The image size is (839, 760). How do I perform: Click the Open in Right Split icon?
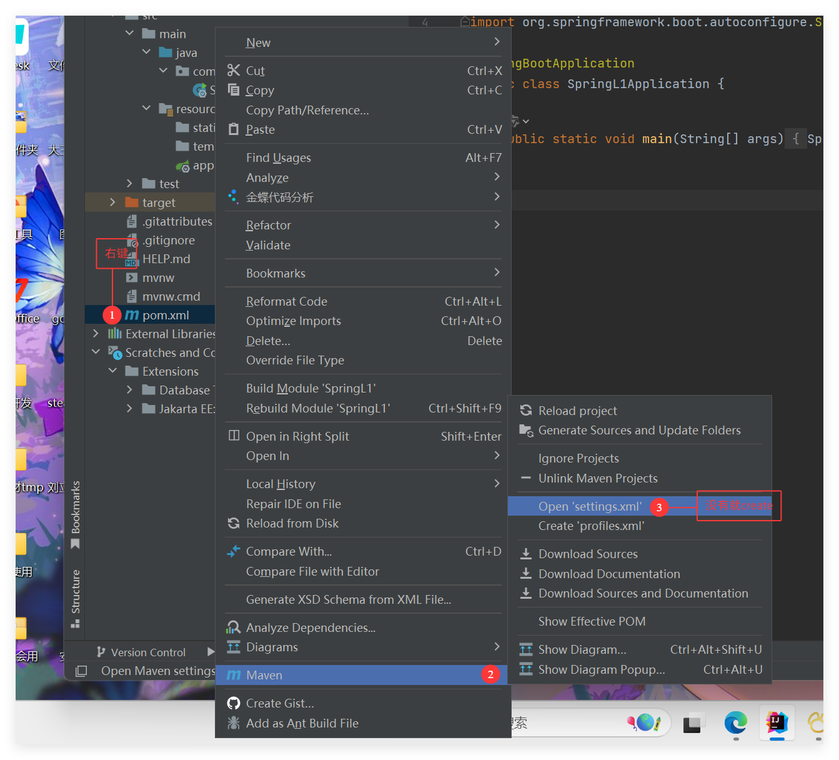234,436
